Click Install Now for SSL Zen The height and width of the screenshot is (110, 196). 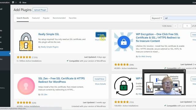click(100, 79)
